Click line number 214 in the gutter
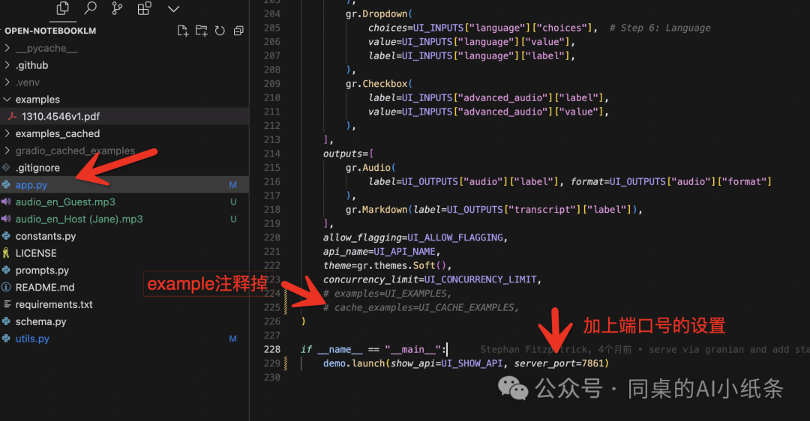 [271, 154]
